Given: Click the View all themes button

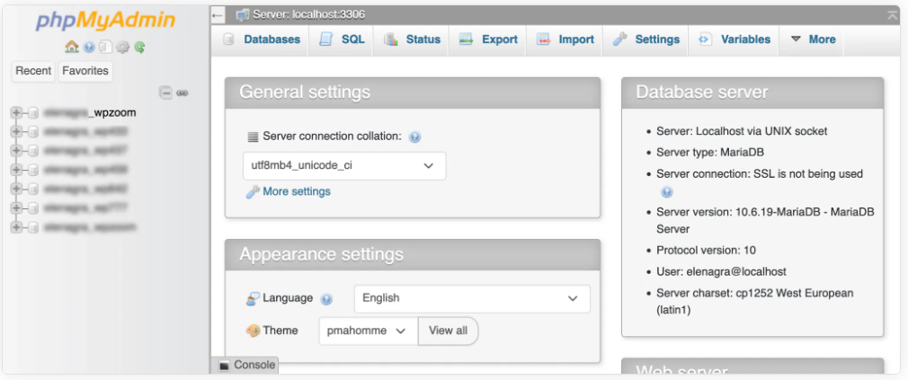Looking at the screenshot, I should coord(449,331).
